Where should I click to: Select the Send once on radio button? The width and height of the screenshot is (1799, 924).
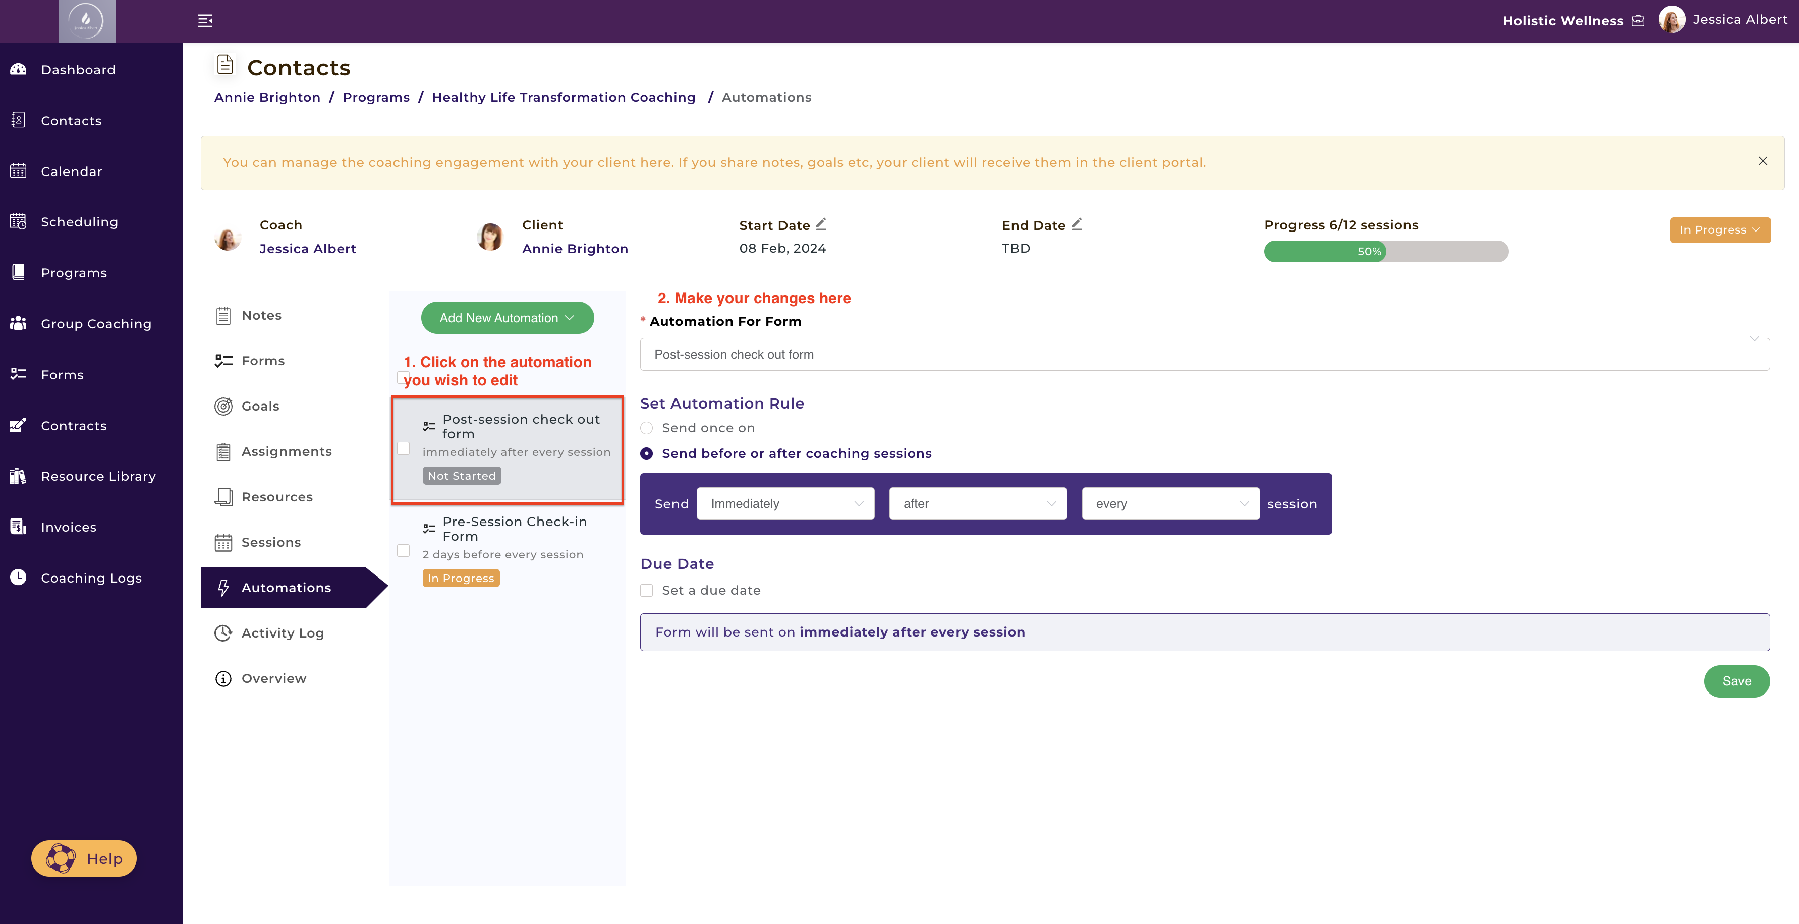tap(647, 428)
